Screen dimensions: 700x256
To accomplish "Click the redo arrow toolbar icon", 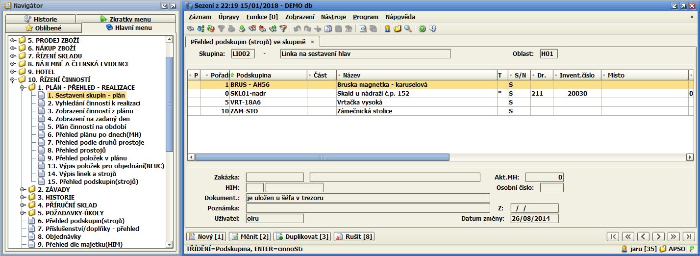I will [x=307, y=28].
